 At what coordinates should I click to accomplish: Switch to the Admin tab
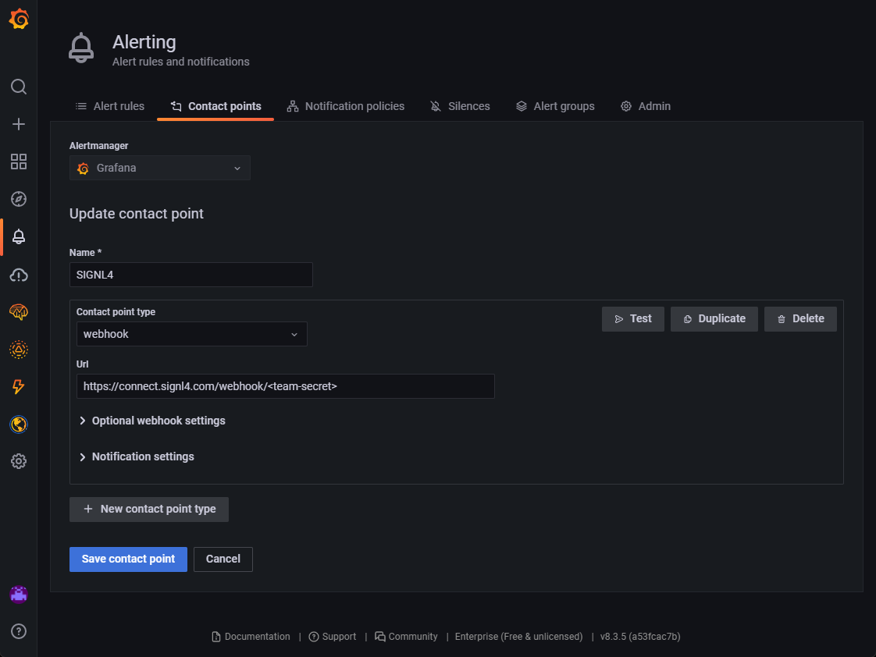(x=645, y=106)
